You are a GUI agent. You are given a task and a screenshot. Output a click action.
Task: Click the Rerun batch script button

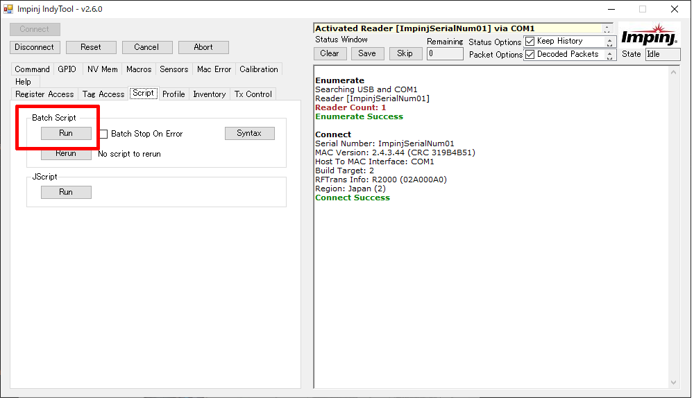tap(67, 154)
